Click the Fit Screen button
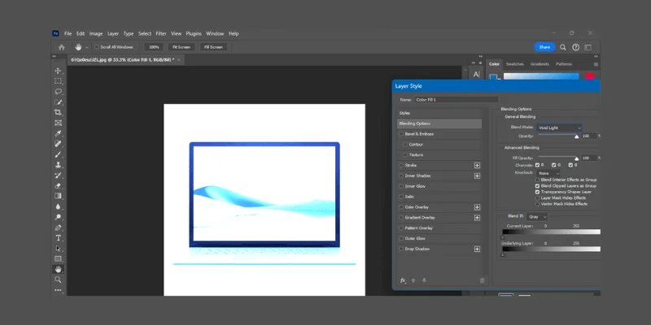651x325 pixels. 181,47
